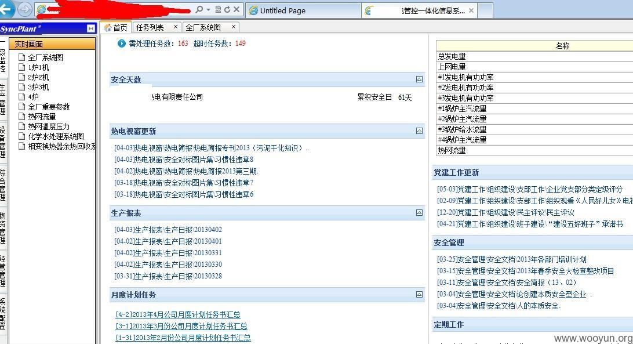The width and height of the screenshot is (633, 344).
Task: Open 化学水处理系统图 in the sidebar tree
Action: (56, 136)
